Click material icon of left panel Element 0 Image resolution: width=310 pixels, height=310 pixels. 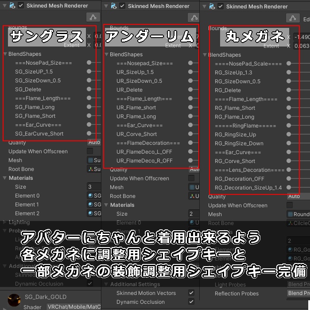click(x=90, y=196)
